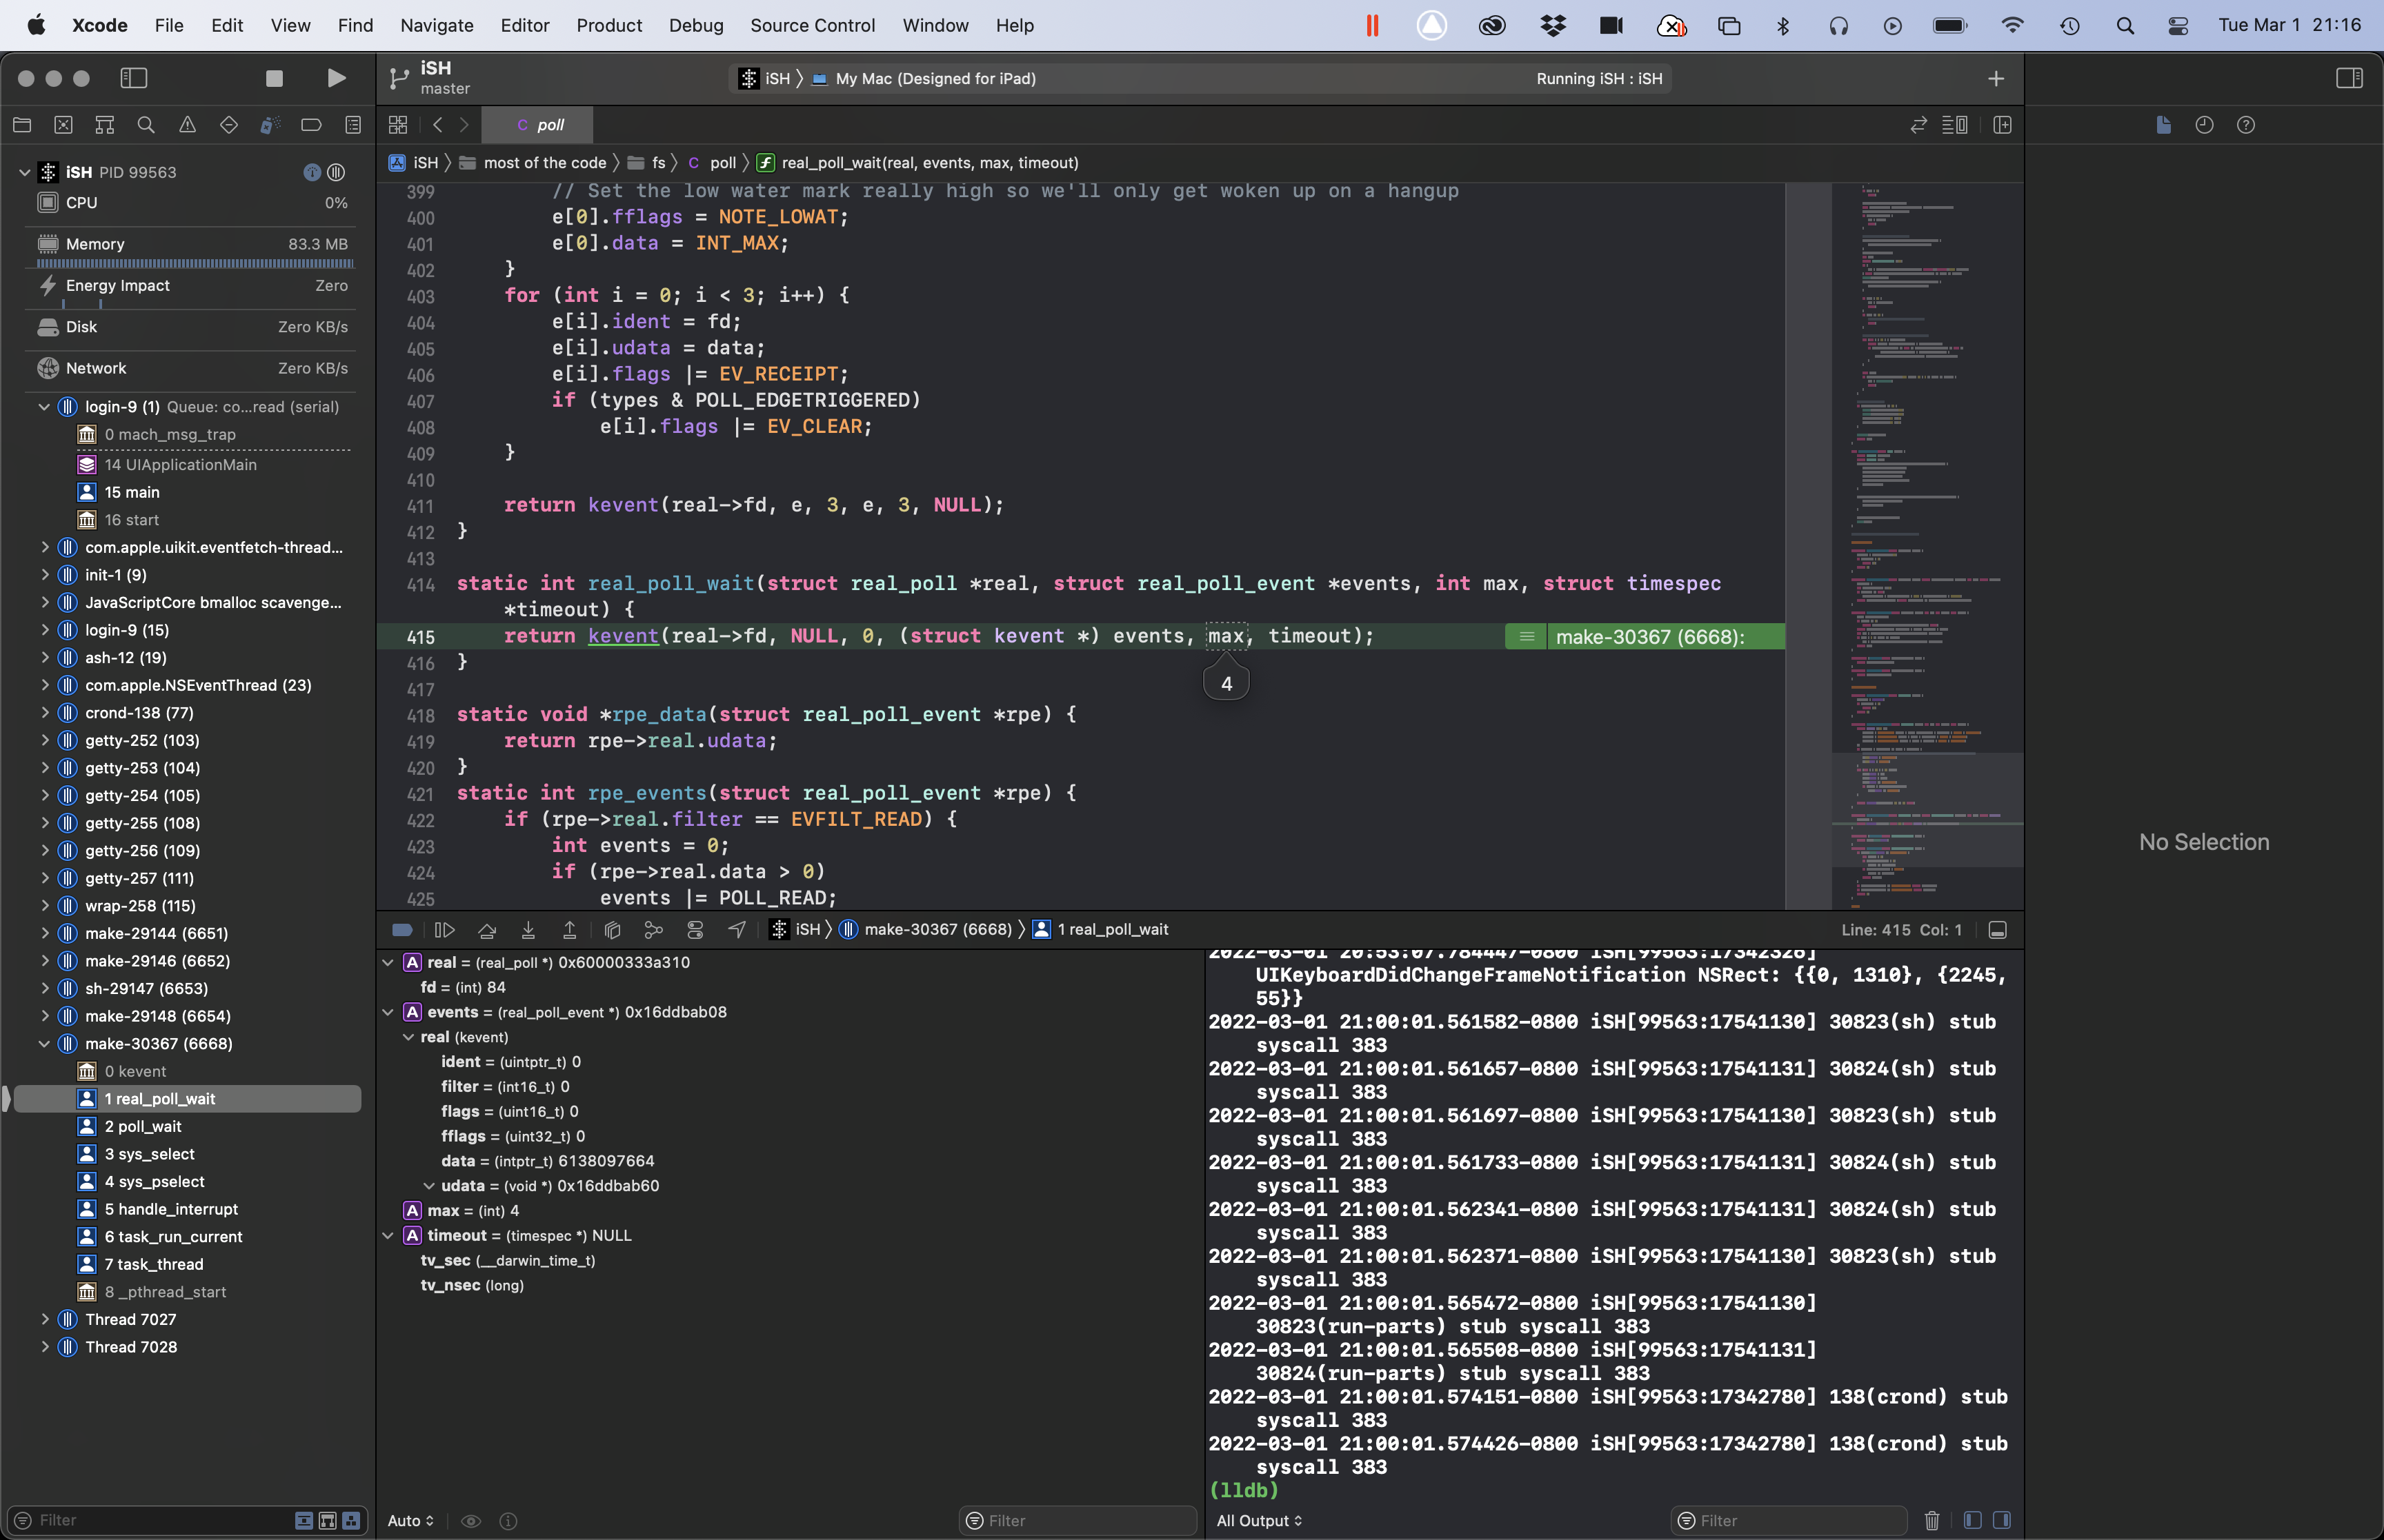This screenshot has width=2384, height=1540.
Task: Collapse the iSH PID 99563 process
Action: 24,172
